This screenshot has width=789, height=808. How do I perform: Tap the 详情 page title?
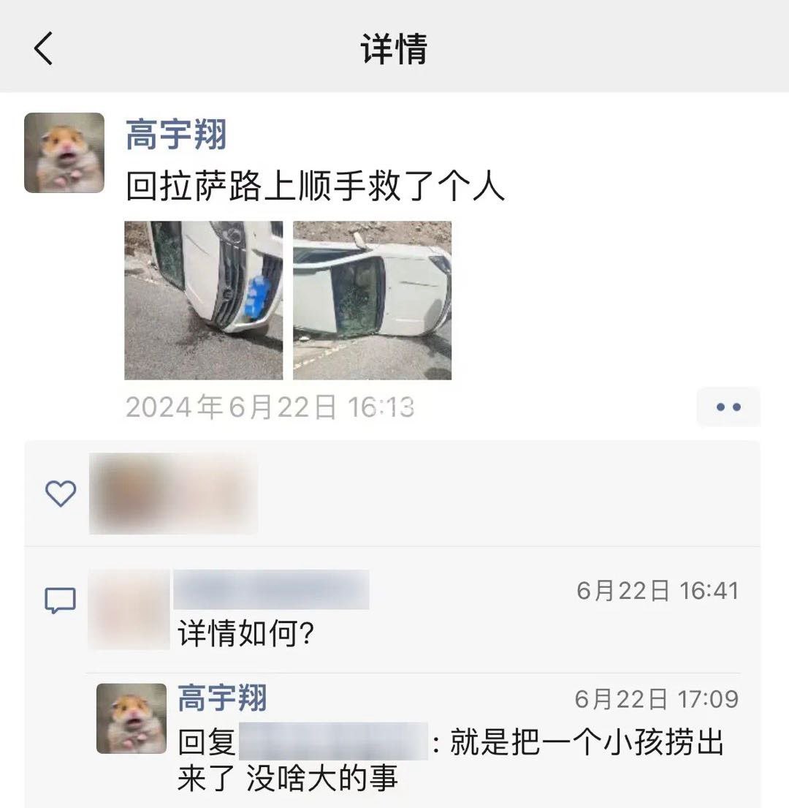[394, 49]
